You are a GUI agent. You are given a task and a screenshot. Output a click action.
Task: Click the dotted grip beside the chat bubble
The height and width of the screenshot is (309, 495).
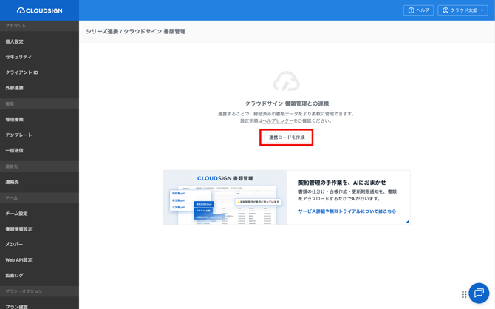click(x=464, y=294)
